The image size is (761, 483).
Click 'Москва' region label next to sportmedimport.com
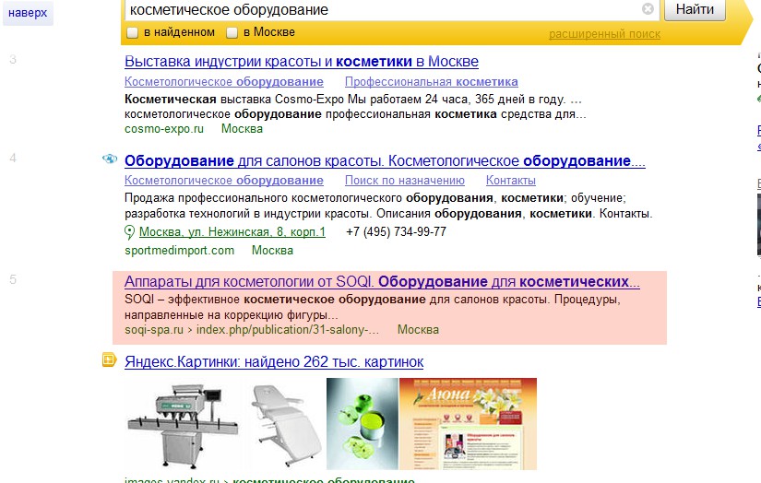(272, 250)
